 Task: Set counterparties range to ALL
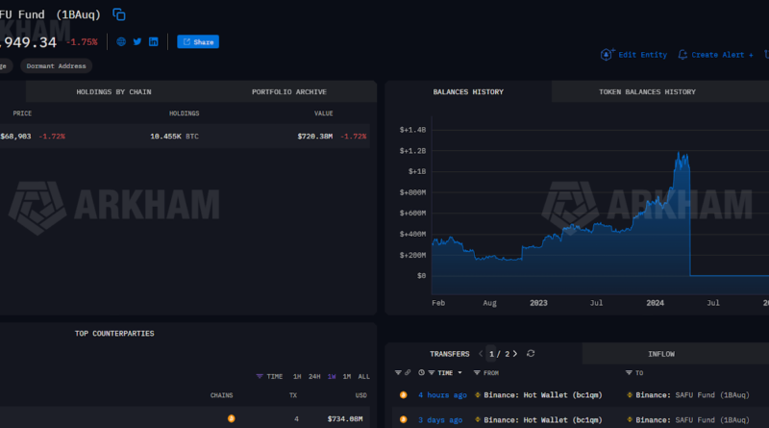click(x=364, y=376)
